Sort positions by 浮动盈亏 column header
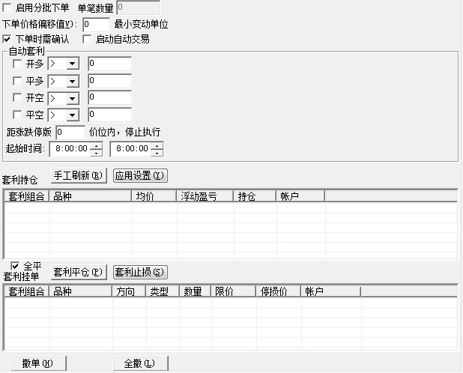The width and height of the screenshot is (463, 373). [205, 196]
